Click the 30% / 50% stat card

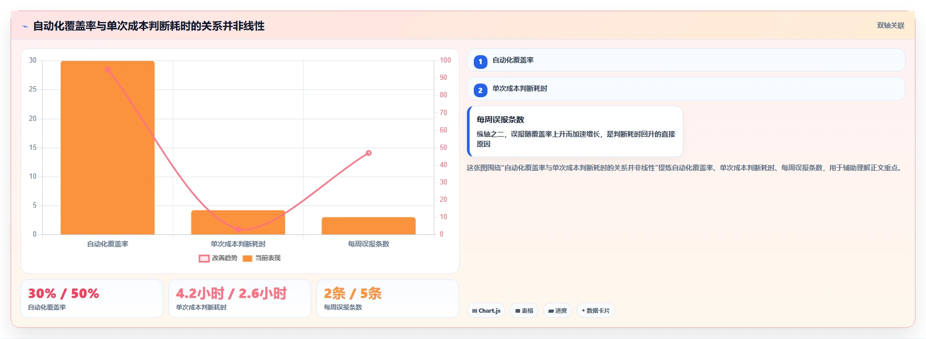92,299
